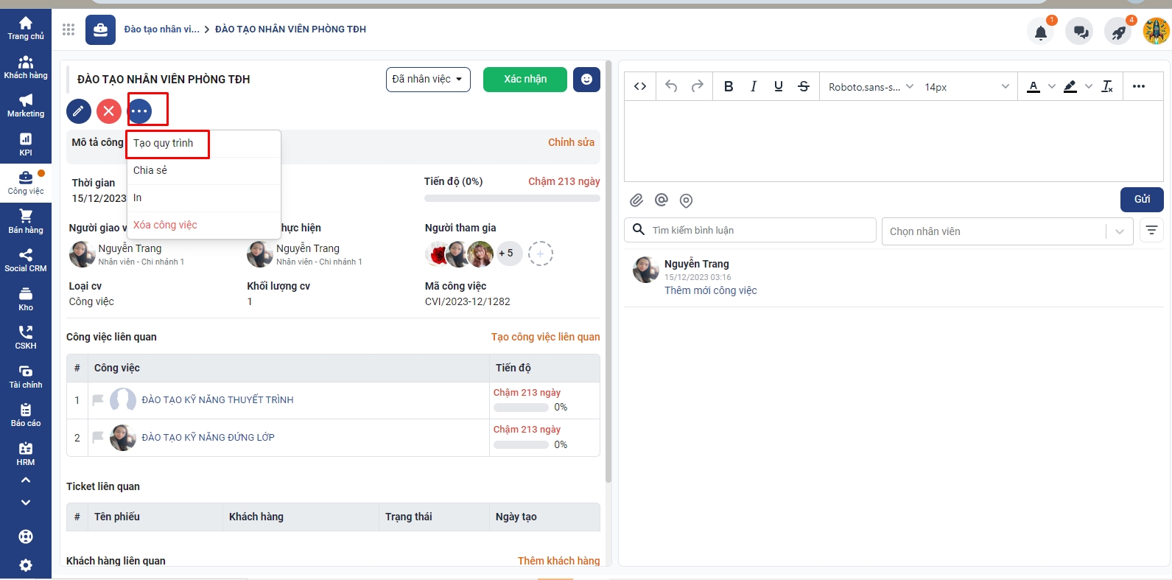Click the blue pencil edit icon
Image resolution: width=1172 pixels, height=580 pixels.
coord(79,111)
